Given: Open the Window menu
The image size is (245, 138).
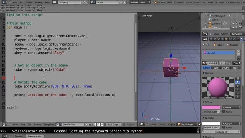Looking at the screenshot, I should pyautogui.click(x=38, y=3).
